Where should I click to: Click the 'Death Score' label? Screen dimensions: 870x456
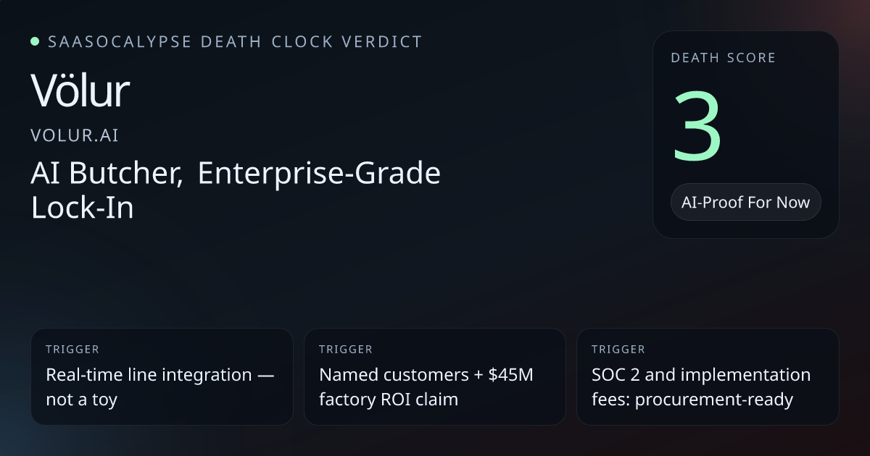point(723,58)
